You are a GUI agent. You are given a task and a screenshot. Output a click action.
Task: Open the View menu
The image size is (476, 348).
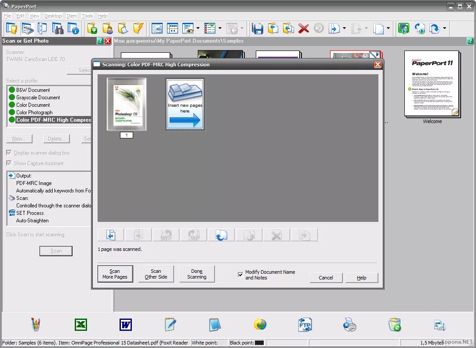click(34, 16)
